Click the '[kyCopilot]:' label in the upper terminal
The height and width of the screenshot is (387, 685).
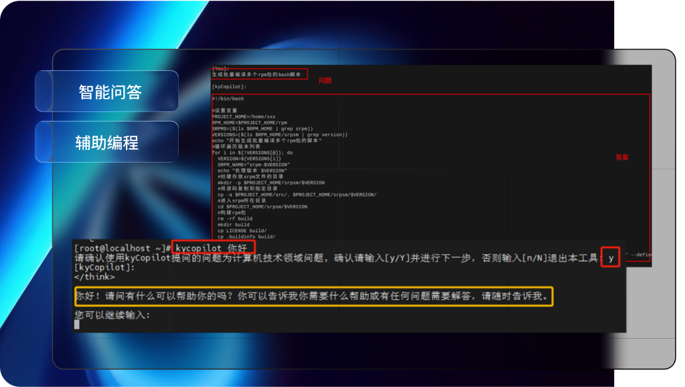coord(229,87)
